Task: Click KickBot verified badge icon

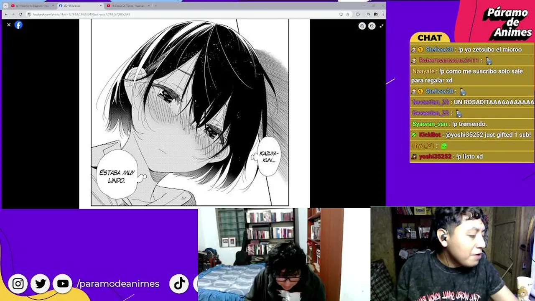Action: coord(414,135)
